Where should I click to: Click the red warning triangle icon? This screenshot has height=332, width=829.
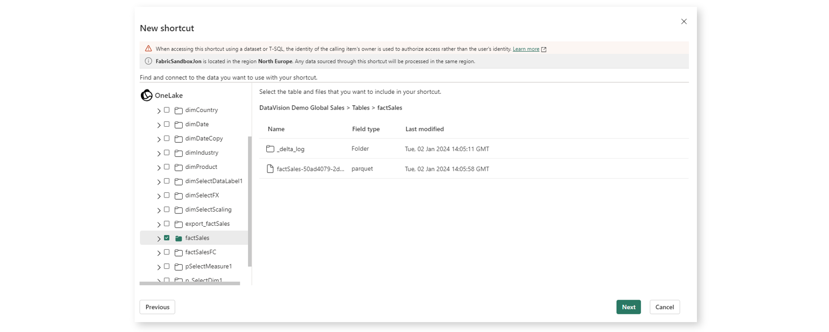[148, 48]
